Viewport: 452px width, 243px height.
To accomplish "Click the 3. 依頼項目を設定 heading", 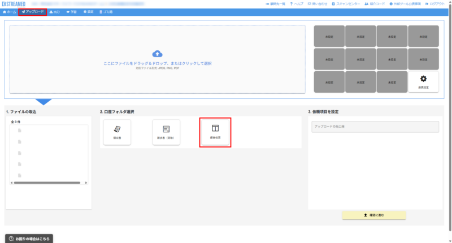I will pyautogui.click(x=323, y=112).
